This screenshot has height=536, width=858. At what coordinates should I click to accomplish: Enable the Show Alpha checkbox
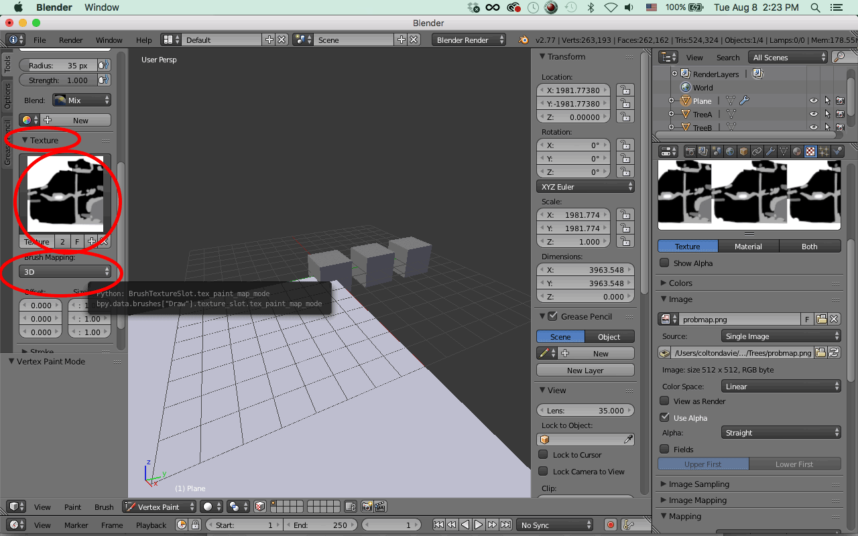tap(664, 263)
